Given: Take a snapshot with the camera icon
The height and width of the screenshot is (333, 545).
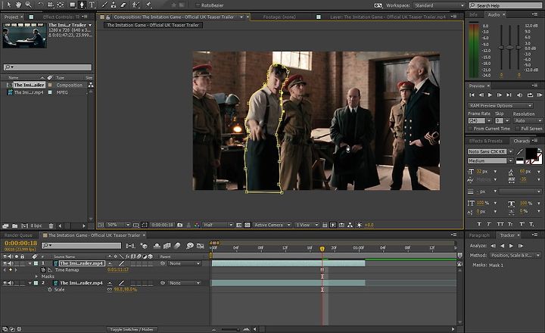Looking at the screenshot, I should point(179,225).
